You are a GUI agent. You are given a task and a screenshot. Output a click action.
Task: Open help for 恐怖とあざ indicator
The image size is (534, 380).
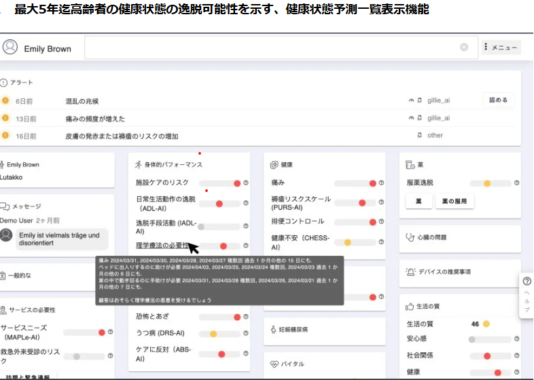pos(245,317)
